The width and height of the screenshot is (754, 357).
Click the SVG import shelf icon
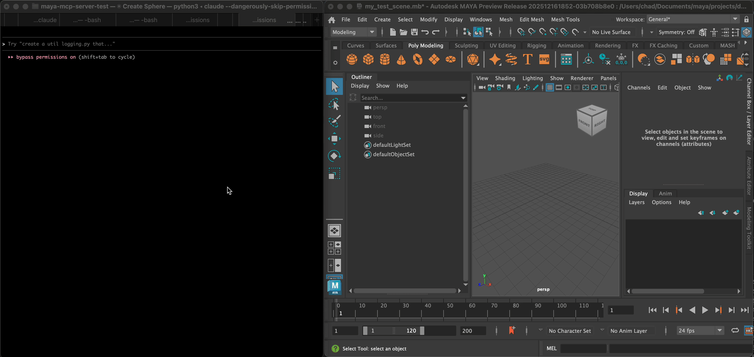tap(544, 60)
